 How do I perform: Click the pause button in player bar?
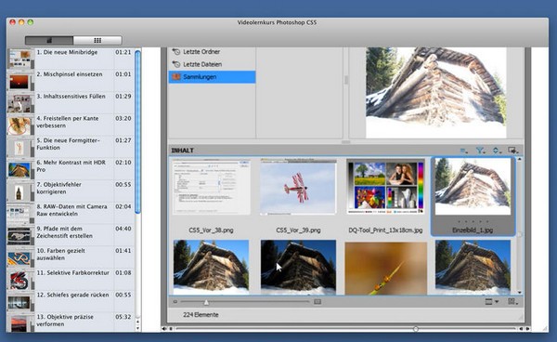(x=171, y=329)
